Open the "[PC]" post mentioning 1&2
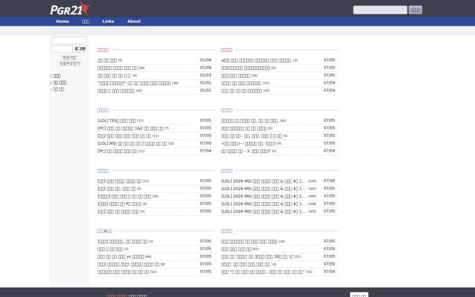 point(133,128)
